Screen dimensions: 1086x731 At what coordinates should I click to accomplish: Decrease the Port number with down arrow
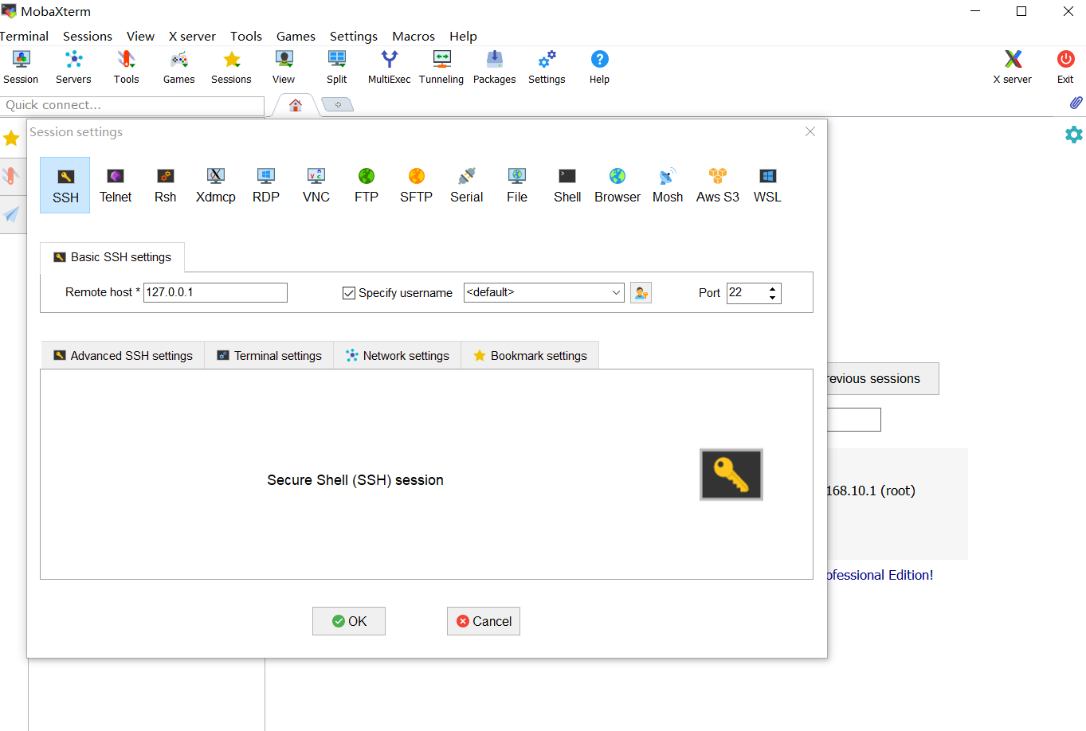[772, 298]
